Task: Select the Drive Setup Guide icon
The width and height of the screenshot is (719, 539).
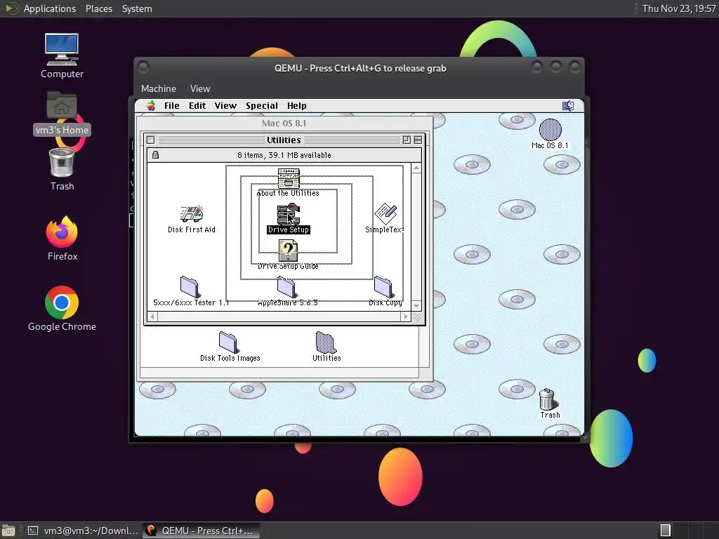Action: coord(288,251)
